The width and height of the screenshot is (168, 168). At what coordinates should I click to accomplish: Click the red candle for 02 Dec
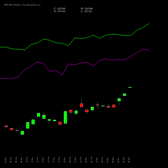pos(114,106)
